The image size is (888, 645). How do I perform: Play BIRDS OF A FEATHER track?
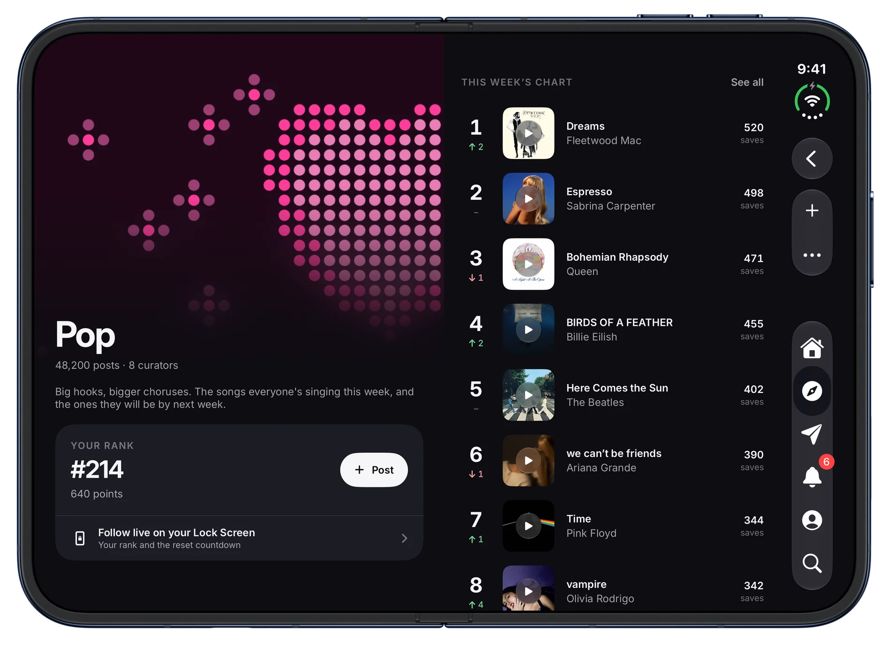click(528, 330)
